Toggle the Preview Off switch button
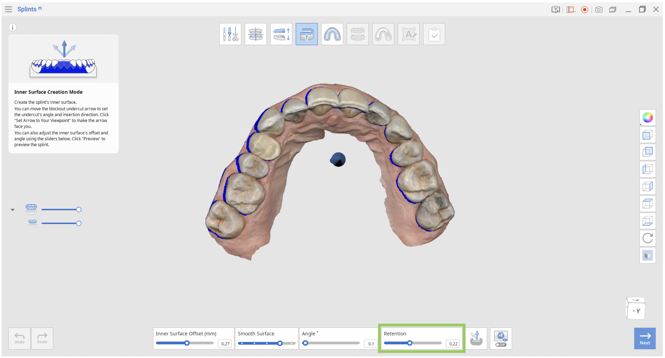The image size is (665, 358). pos(501,338)
